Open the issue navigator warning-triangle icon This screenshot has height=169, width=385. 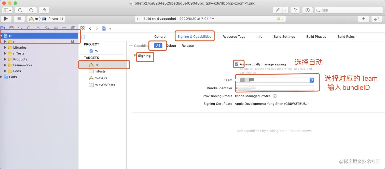tap(38, 28)
